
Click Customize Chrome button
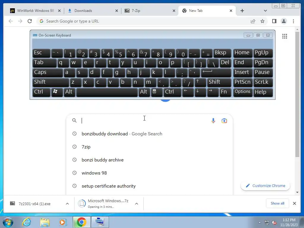(265, 186)
